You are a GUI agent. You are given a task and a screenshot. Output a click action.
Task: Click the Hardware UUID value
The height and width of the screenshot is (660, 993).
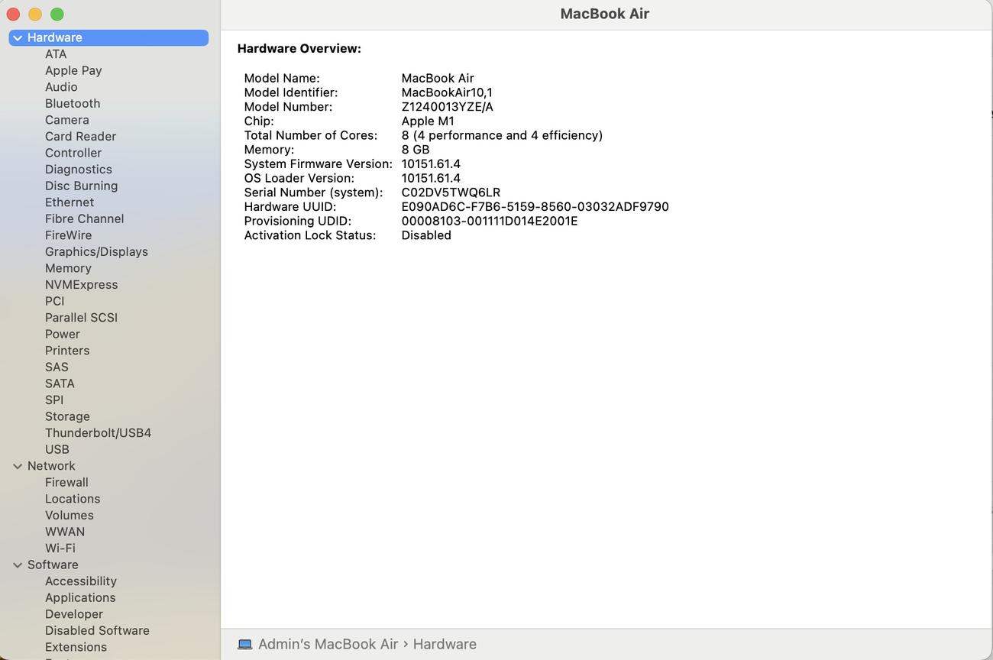pos(535,207)
